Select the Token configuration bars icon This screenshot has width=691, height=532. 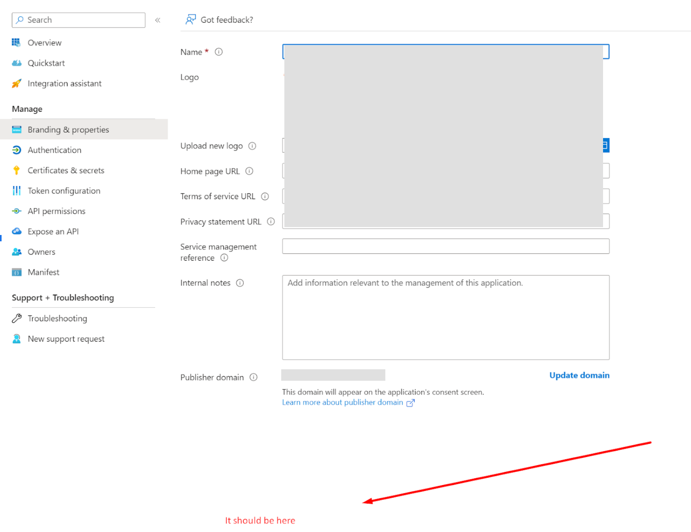point(16,190)
